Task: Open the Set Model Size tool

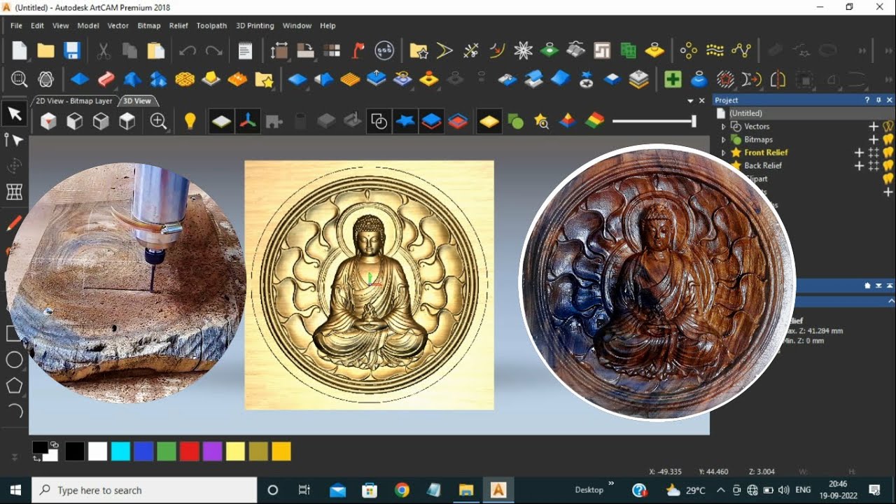Action: [x=279, y=50]
